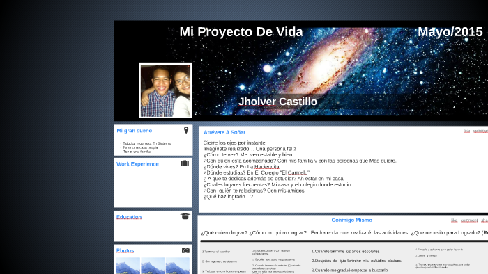This screenshot has width=488, height=274.
Task: Click the cell '3.Cuando me gradué empezar a buscarlo'
Action: [x=349, y=271]
